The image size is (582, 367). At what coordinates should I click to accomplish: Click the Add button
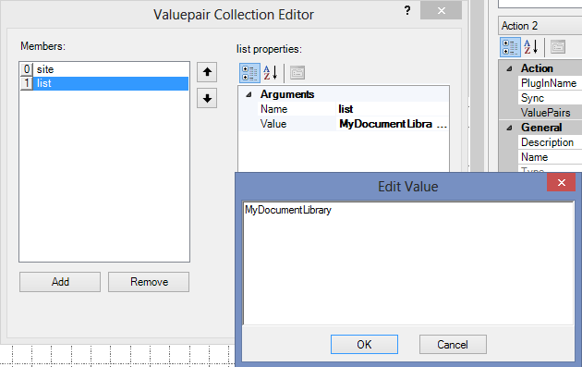(60, 282)
